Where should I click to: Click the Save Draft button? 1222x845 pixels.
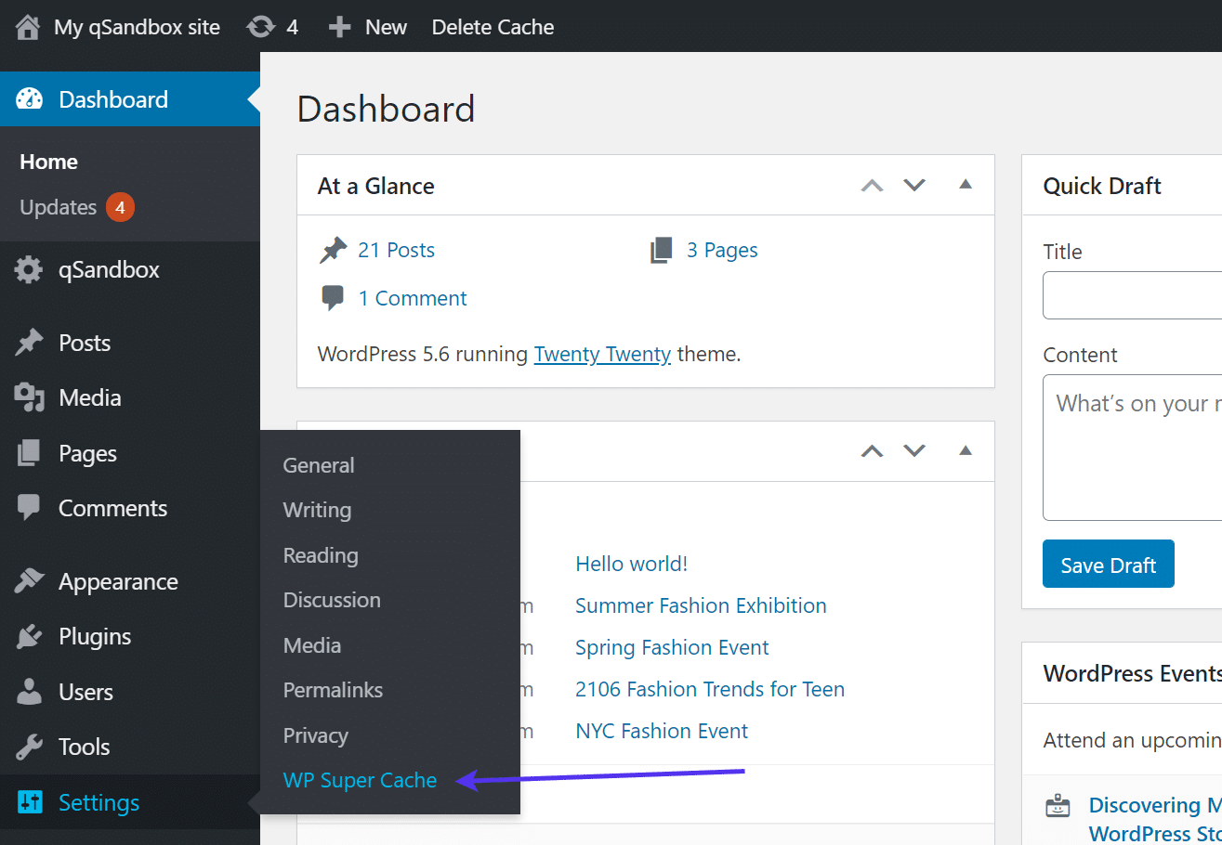(1108, 564)
